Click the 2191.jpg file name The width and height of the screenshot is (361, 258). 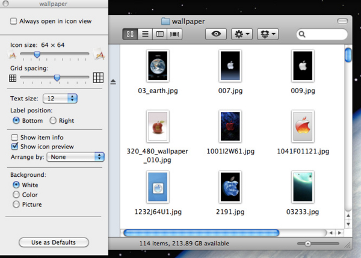tap(230, 212)
